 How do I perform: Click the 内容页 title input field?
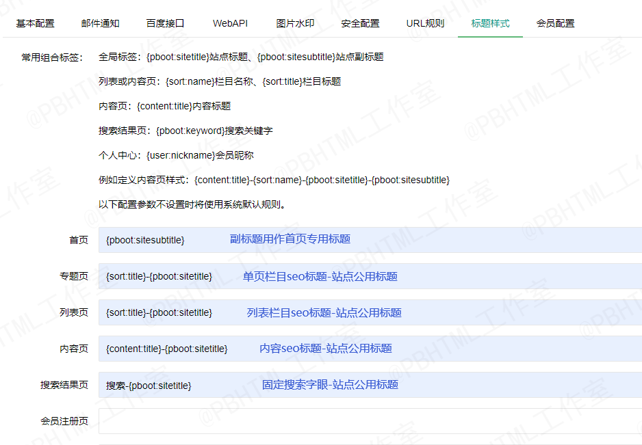tap(370, 349)
